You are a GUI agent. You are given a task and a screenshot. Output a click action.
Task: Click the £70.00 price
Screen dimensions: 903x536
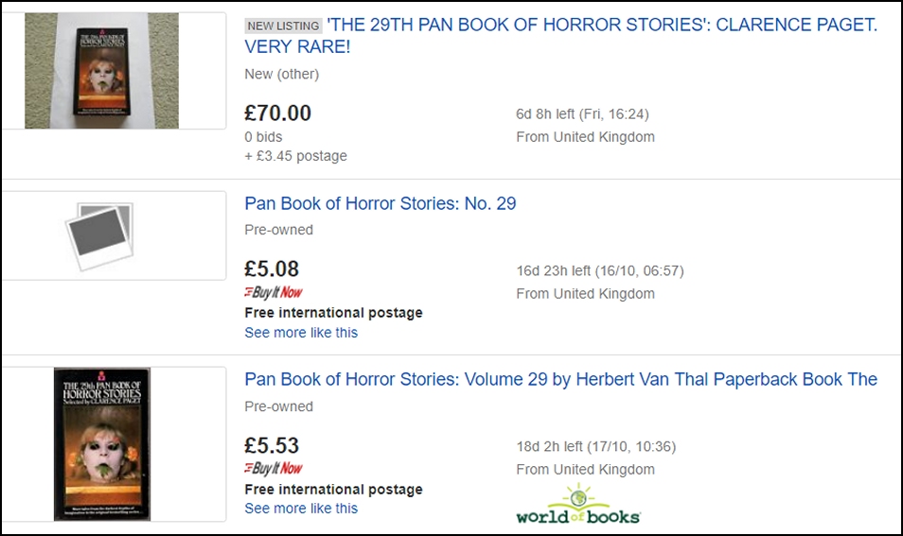coord(277,112)
